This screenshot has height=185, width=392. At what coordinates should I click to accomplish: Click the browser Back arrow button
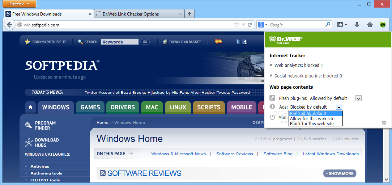tap(9, 25)
